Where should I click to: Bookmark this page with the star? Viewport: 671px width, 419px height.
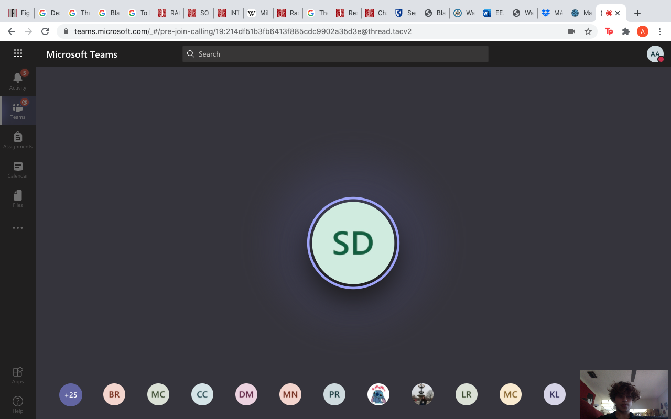588,31
